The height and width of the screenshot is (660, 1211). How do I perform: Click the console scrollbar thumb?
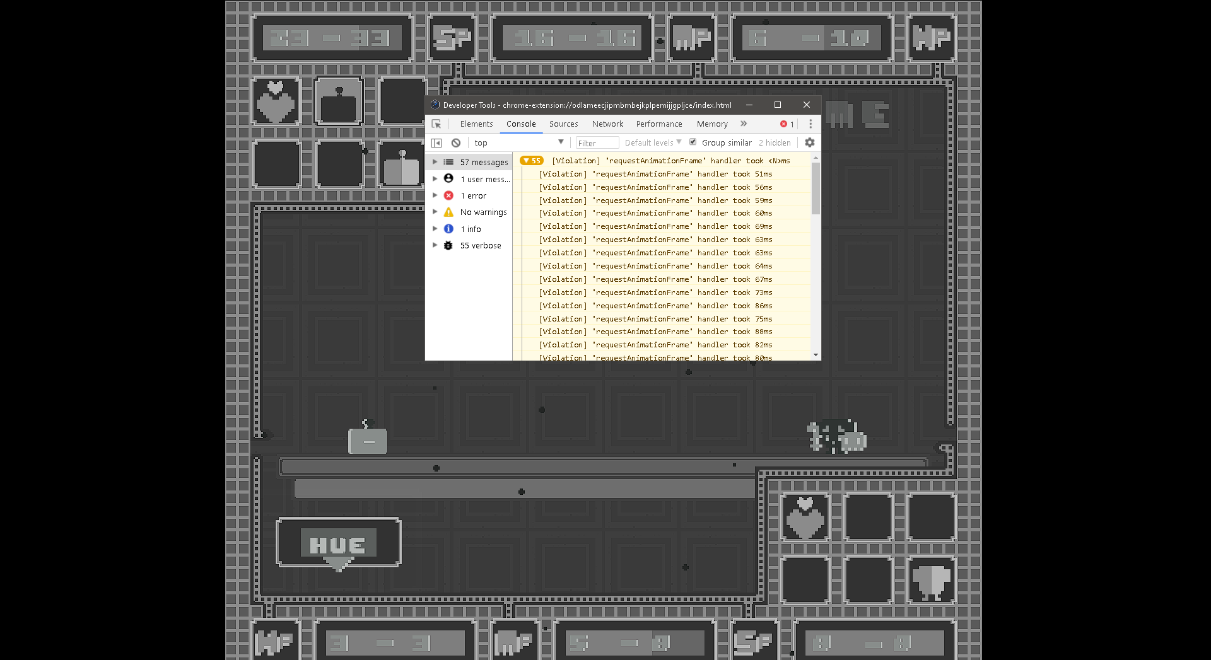coord(816,188)
